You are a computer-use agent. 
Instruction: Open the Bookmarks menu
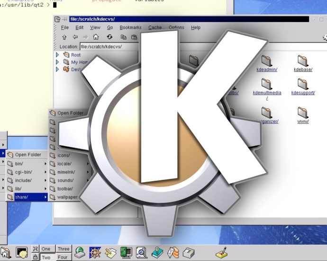130,28
